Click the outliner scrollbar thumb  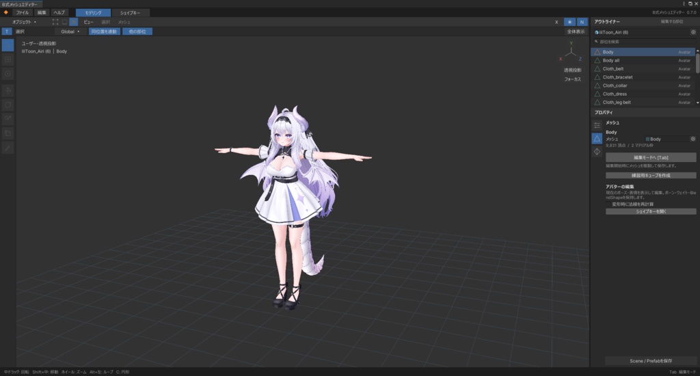point(697,62)
